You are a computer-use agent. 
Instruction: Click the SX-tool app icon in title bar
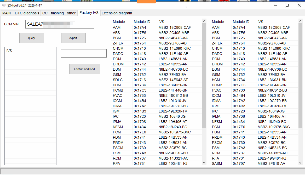pos(4,5)
